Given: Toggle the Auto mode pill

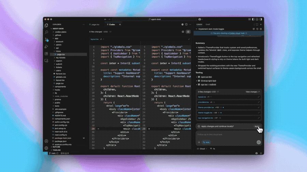Looking at the screenshot, I should pyautogui.click(x=206, y=142).
